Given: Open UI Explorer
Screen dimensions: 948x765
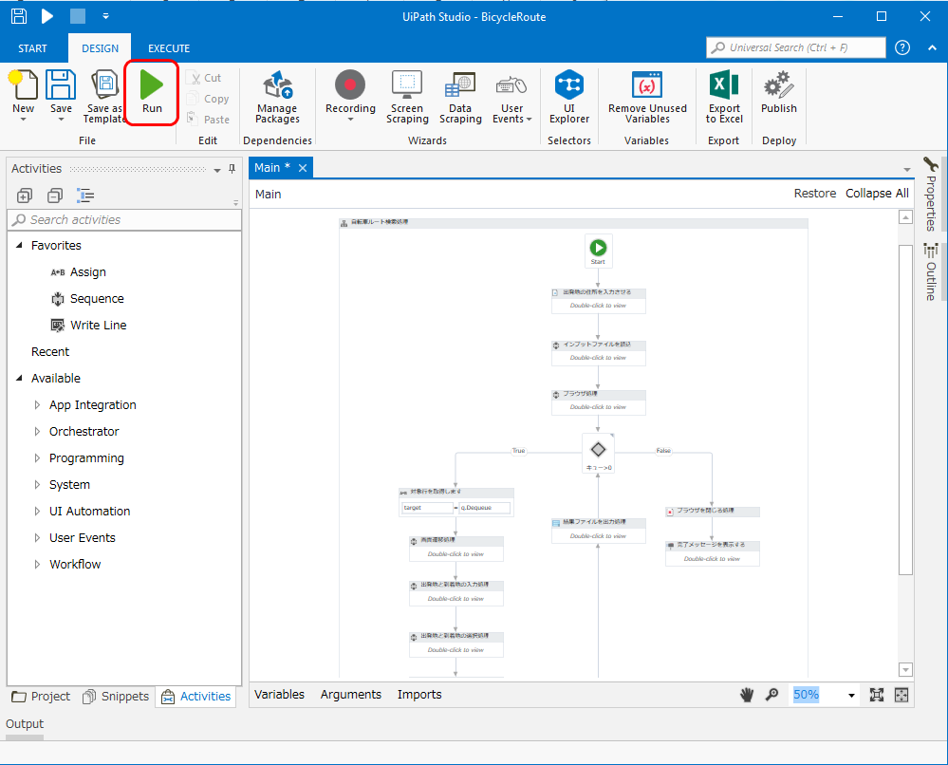Looking at the screenshot, I should pos(569,97).
